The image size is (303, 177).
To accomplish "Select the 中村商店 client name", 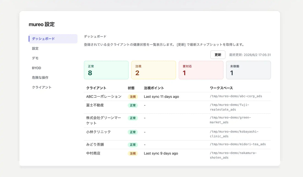I will point(93,153).
